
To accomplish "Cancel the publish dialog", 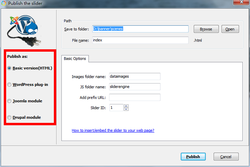I will point(226,157).
